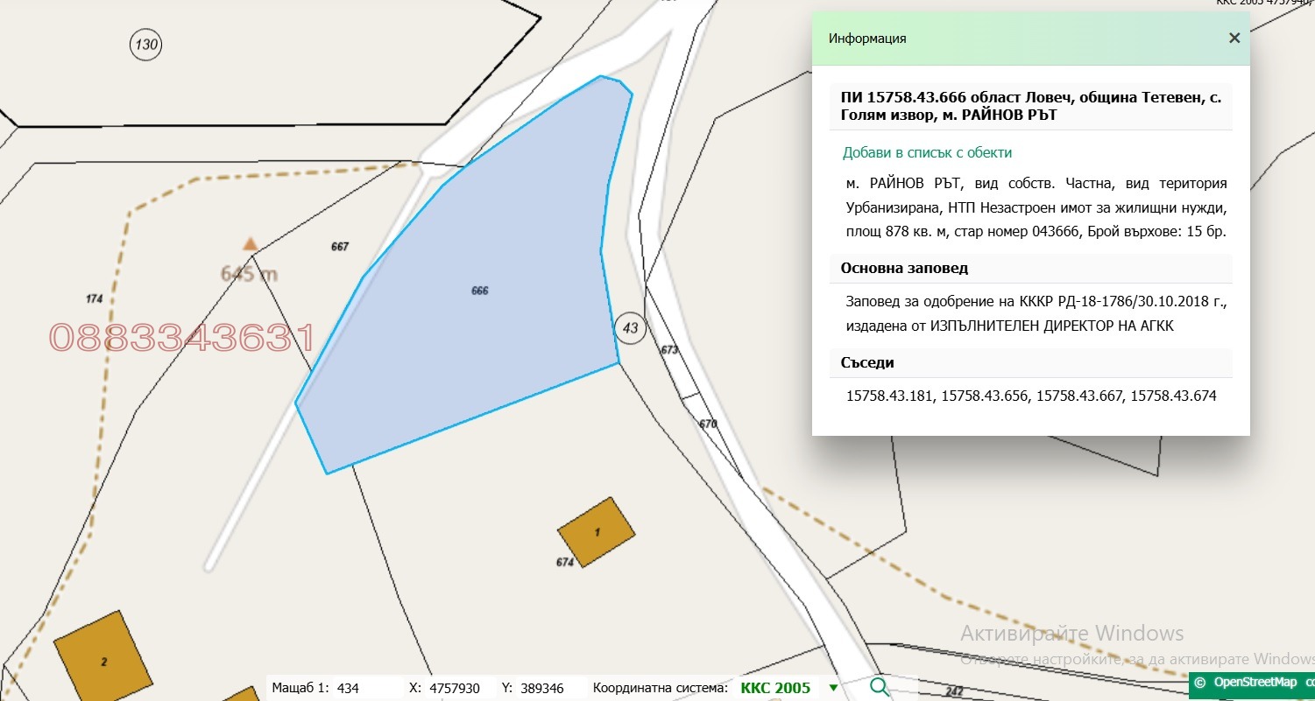Click the circled 130 district marker

[x=146, y=45]
